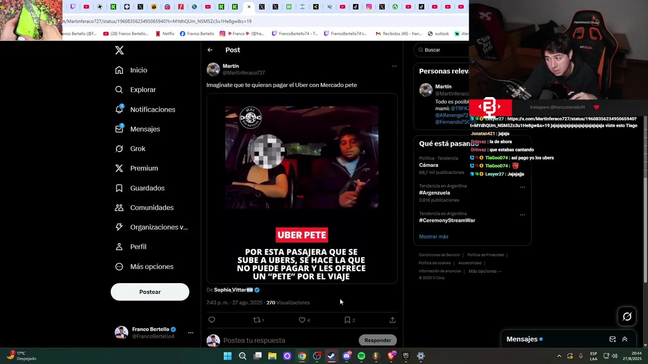Open Google Chrome from the taskbar
This screenshot has width=648, height=364.
[x=302, y=356]
